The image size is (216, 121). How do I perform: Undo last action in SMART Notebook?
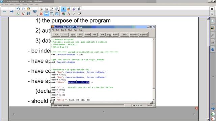pyautogui.click(x=18, y=9)
